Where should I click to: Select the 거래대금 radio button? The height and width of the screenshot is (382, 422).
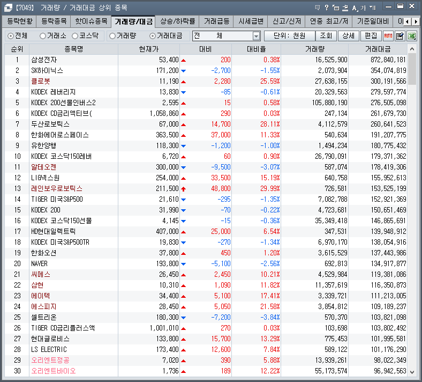[x=166, y=36]
